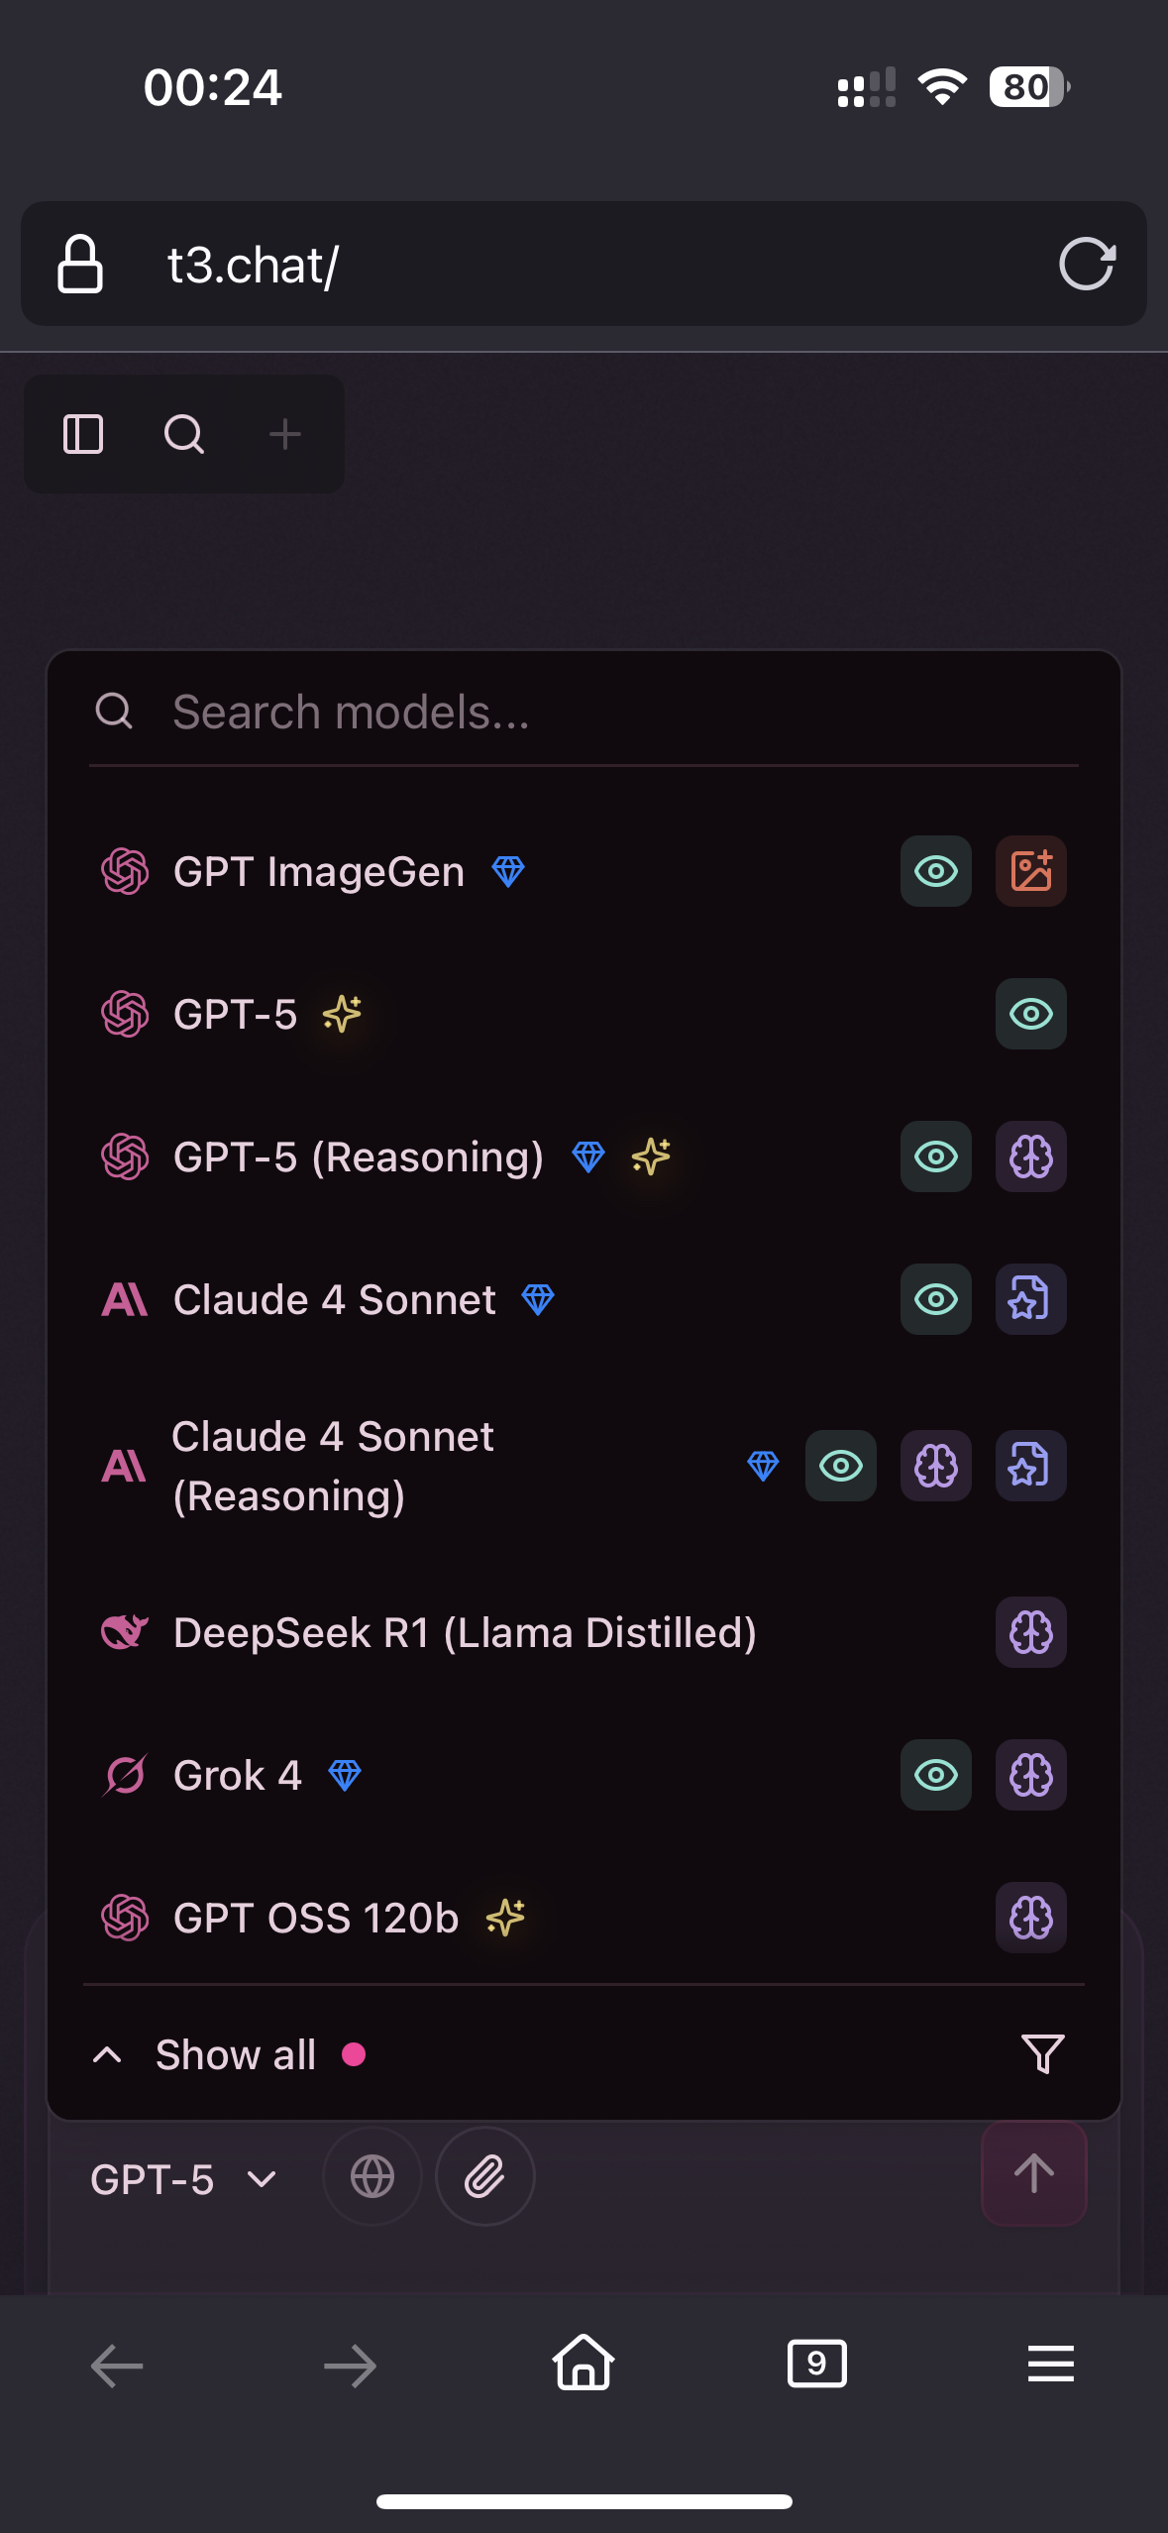This screenshot has height=2533, width=1168.
Task: Click the Search models input field
Action: (x=584, y=712)
